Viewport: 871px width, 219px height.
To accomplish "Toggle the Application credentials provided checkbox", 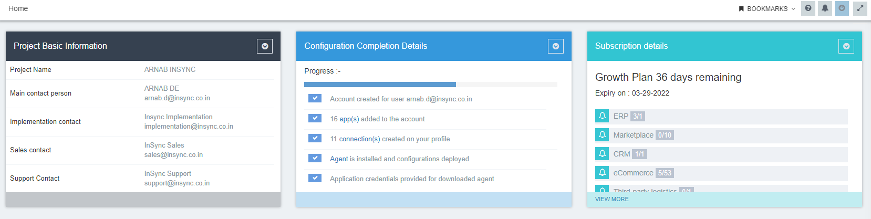I will pos(315,178).
